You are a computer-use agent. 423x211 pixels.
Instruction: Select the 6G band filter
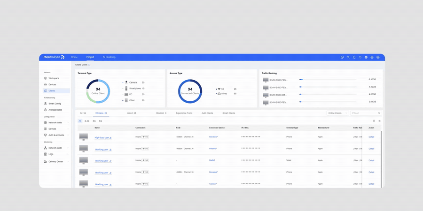click(101, 121)
